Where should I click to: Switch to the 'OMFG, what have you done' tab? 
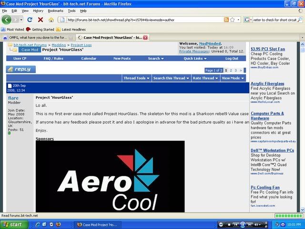click(x=38, y=38)
